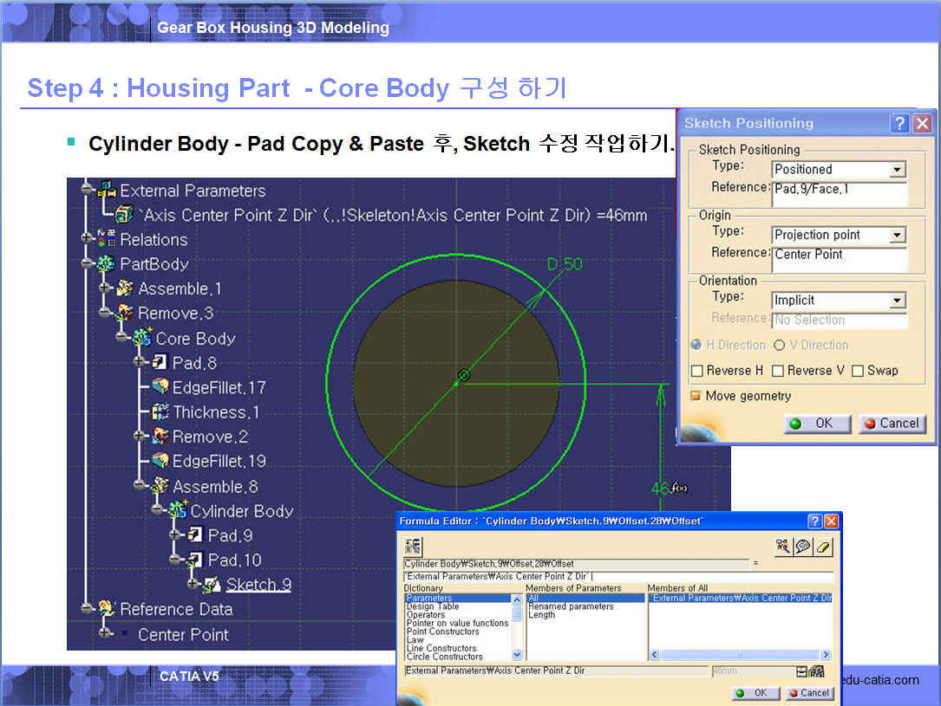Open the Sketch Positioning Type dropdown
Viewport: 941px width, 706px height.
tap(898, 170)
